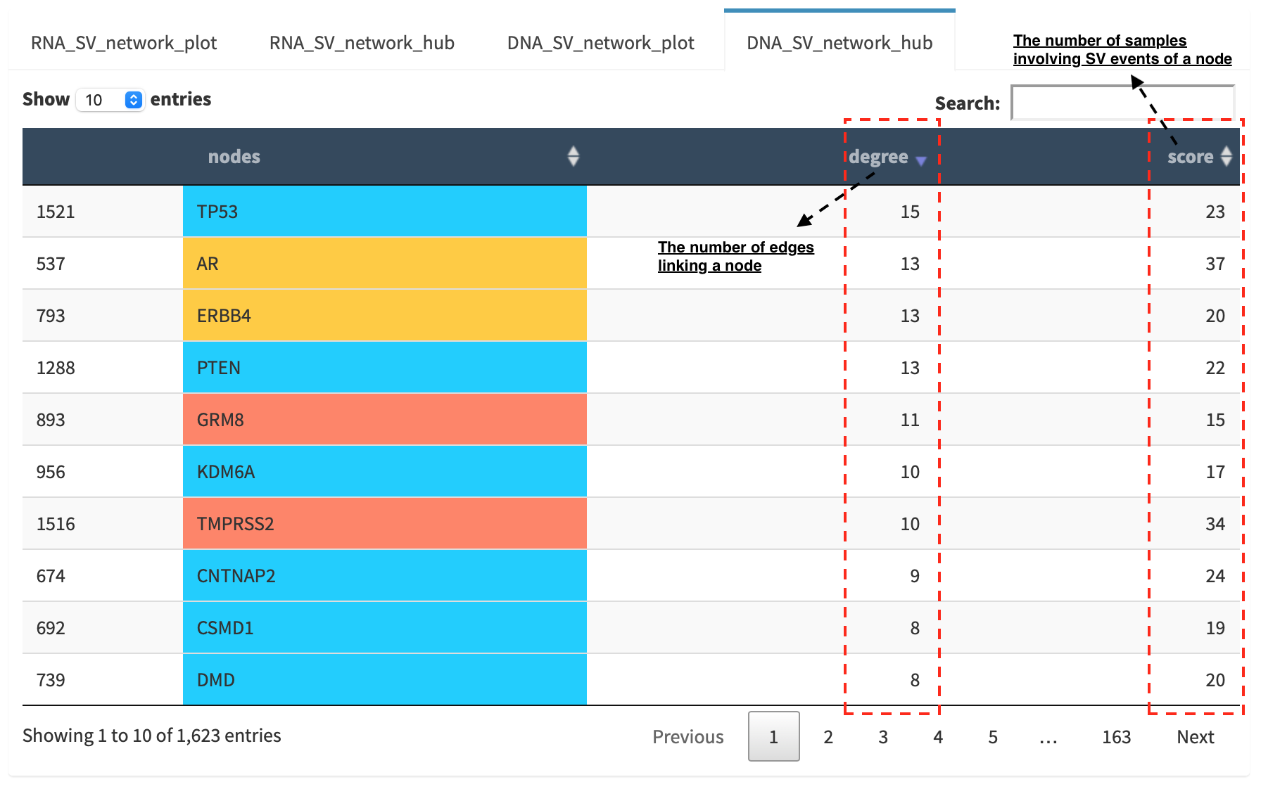Focus the Search input field

coord(1122,103)
